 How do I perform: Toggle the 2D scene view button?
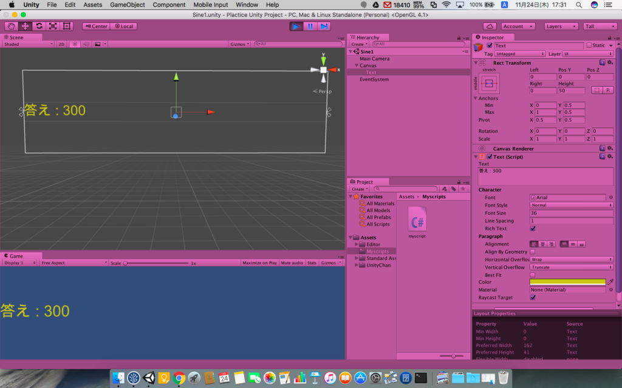click(61, 44)
